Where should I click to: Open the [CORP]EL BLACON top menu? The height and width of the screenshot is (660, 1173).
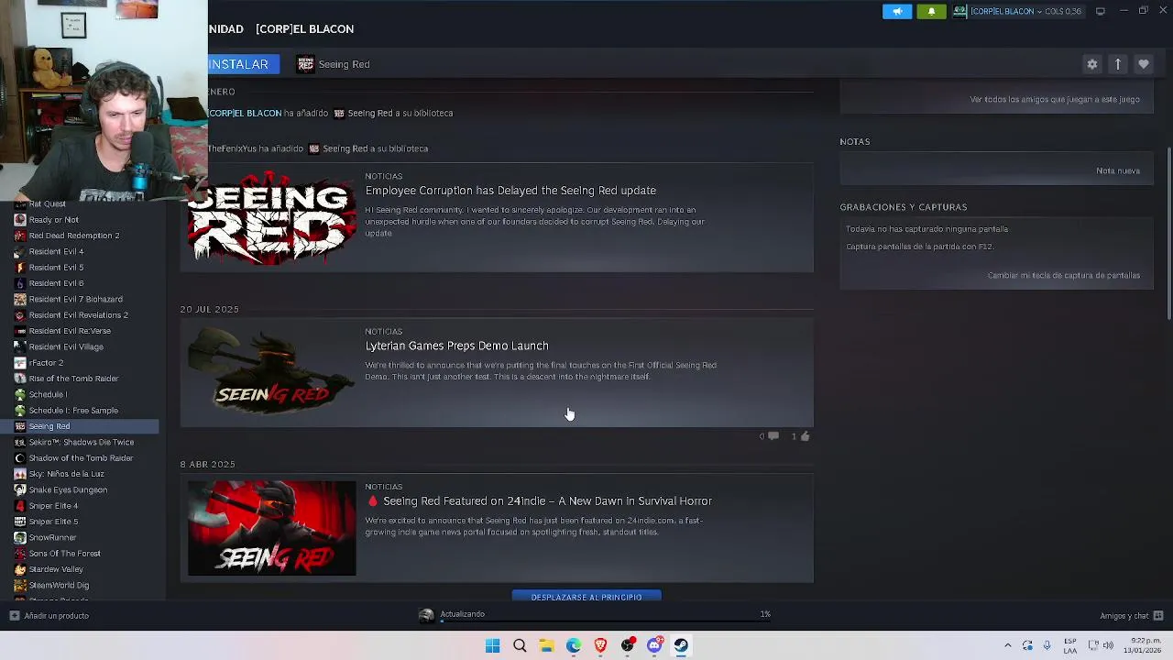tap(304, 28)
